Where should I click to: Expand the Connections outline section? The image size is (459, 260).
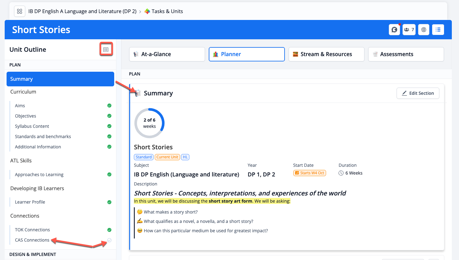(x=25, y=216)
